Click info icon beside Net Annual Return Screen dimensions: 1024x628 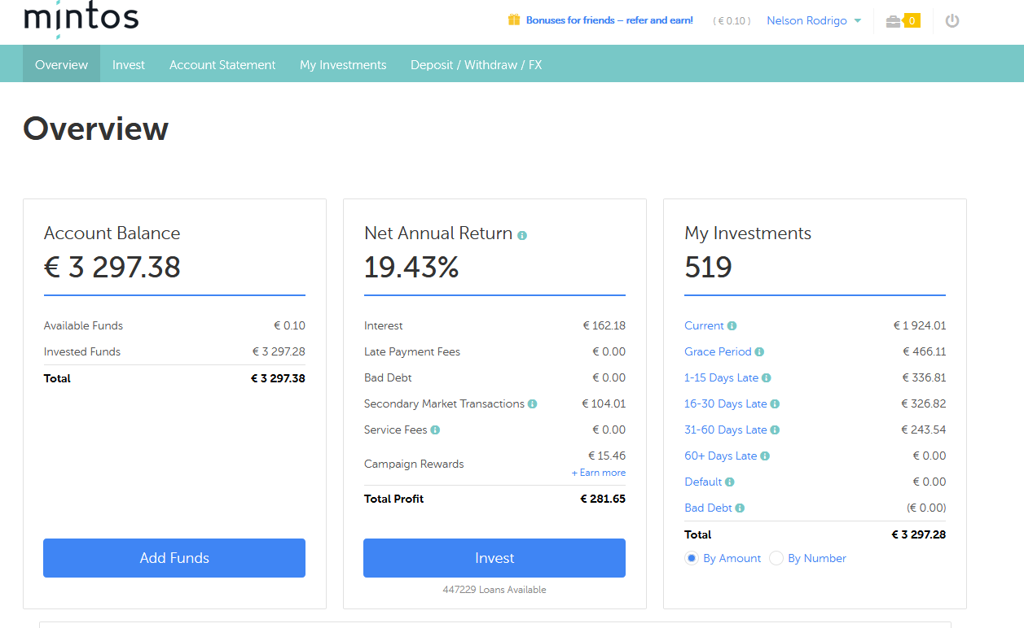coord(522,235)
